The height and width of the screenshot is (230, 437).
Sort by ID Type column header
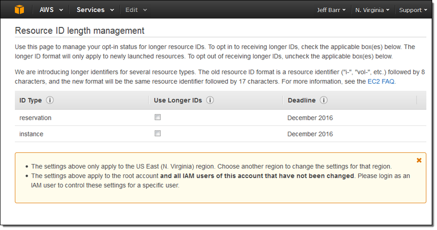click(x=30, y=101)
